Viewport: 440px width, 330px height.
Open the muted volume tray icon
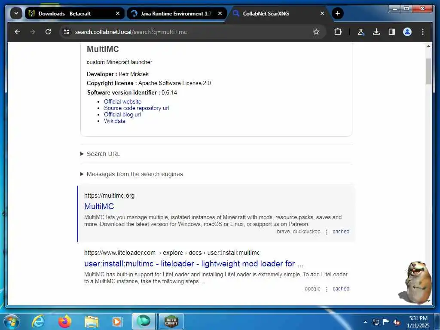tap(397, 322)
